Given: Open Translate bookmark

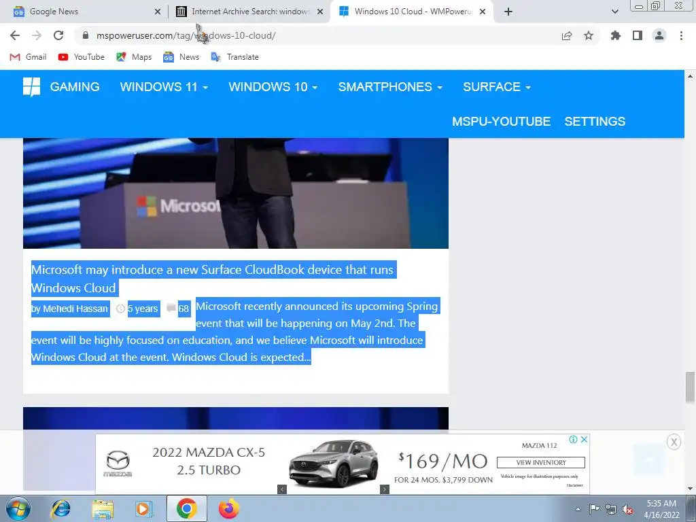Looking at the screenshot, I should (234, 57).
